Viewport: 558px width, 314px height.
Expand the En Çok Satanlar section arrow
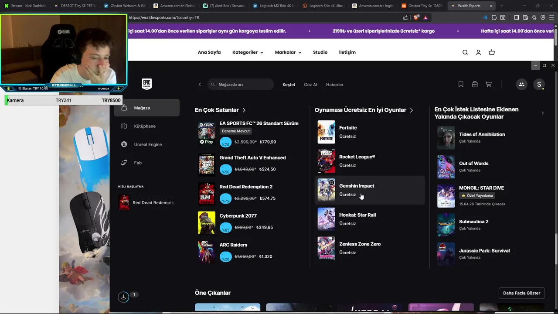coord(244,110)
